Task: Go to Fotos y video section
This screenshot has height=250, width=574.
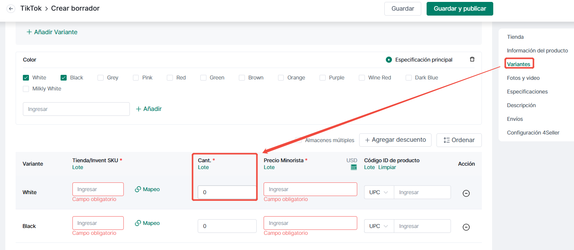Action: (523, 78)
